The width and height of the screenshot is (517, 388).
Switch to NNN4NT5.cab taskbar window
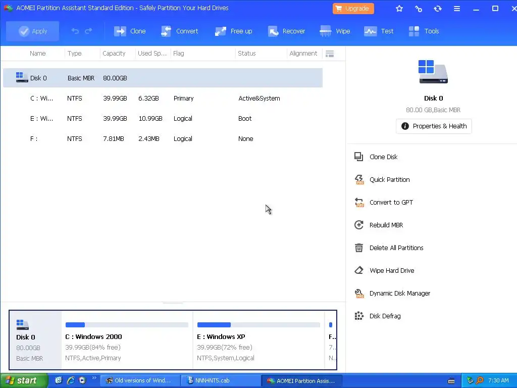(221, 381)
